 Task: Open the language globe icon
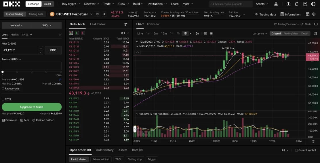pyautogui.click(x=313, y=4)
